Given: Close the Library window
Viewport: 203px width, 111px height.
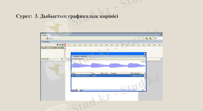Looking at the screenshot, I should tap(145, 54).
